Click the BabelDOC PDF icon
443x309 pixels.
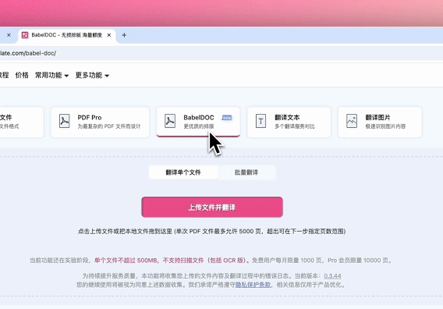click(170, 121)
